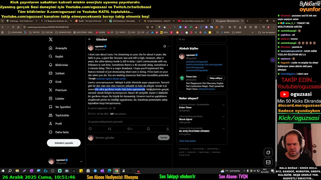Open Sohbet messages
The width and height of the screenshot is (321, 180).
point(57,73)
